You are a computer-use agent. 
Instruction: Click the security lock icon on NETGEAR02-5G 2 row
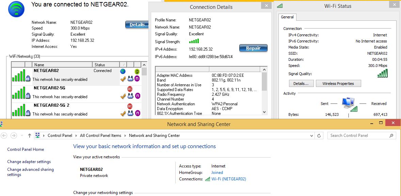coord(28,113)
